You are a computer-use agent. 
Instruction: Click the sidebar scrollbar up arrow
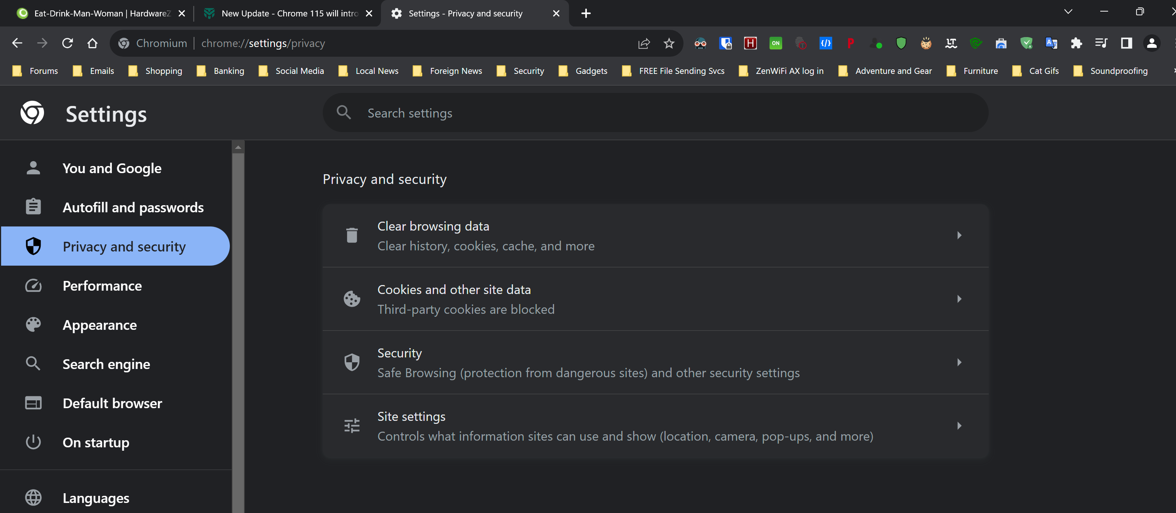pyautogui.click(x=238, y=147)
